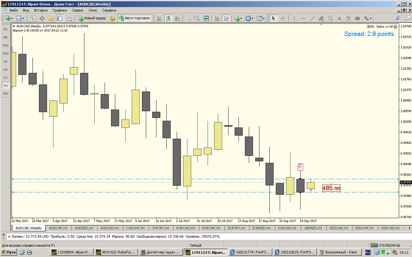The height and width of the screenshot is (257, 412).
Task: Click the New Chart toolbar icon
Action: (7, 18)
